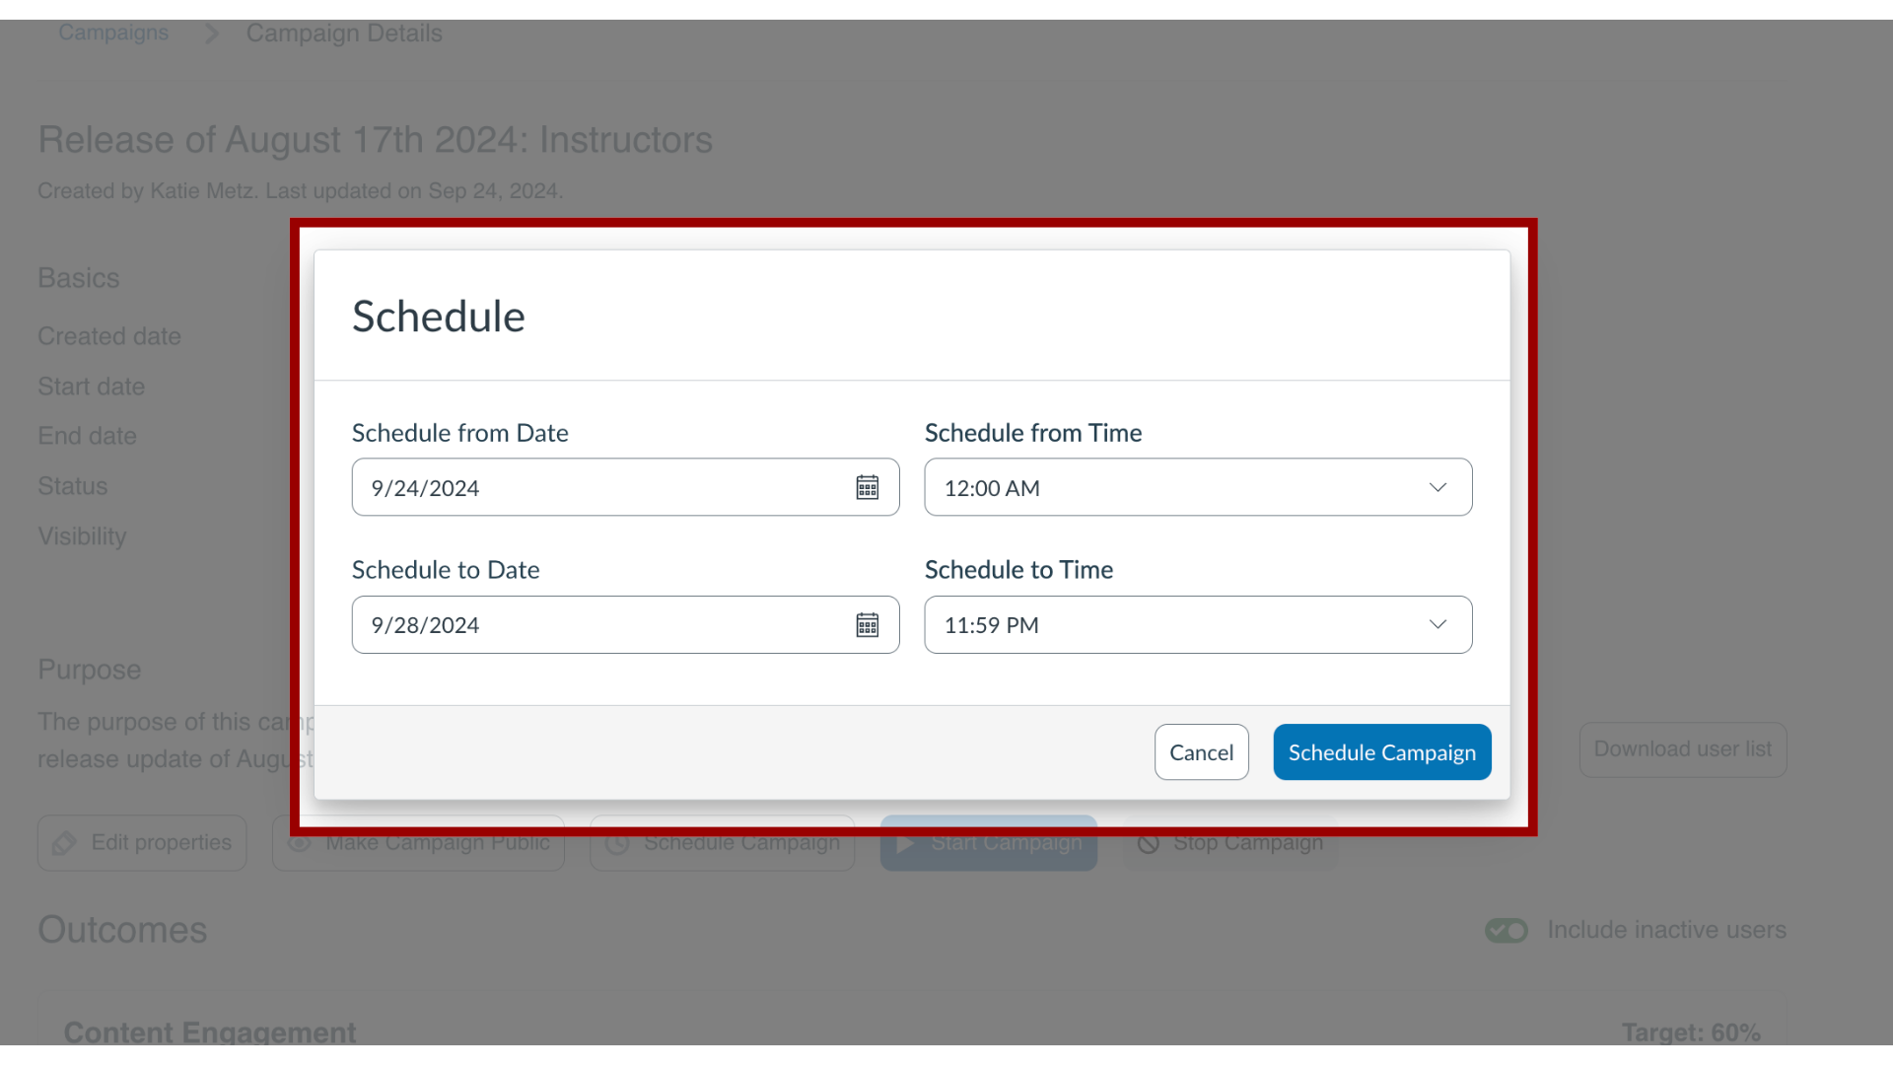Viewport: 1893px width, 1065px height.
Task: Click the calendar icon for Schedule to Date
Action: 868,625
